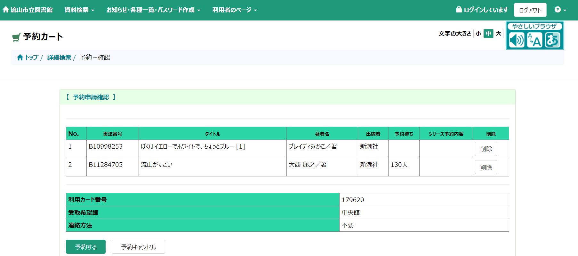Delete the B10998253 reservation row
This screenshot has width=578, height=256.
486,149
